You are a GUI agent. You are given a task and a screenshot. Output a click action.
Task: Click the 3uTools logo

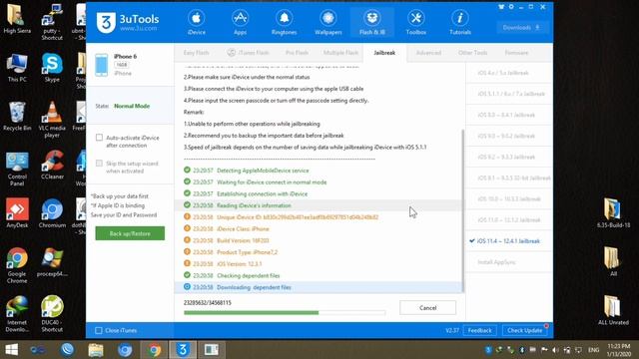[127, 22]
